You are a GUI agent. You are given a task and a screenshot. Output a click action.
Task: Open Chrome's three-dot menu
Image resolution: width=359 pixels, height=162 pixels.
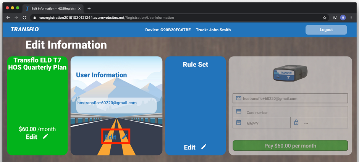point(351,18)
